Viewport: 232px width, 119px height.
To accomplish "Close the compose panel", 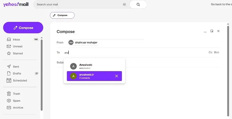I will click(218, 31).
